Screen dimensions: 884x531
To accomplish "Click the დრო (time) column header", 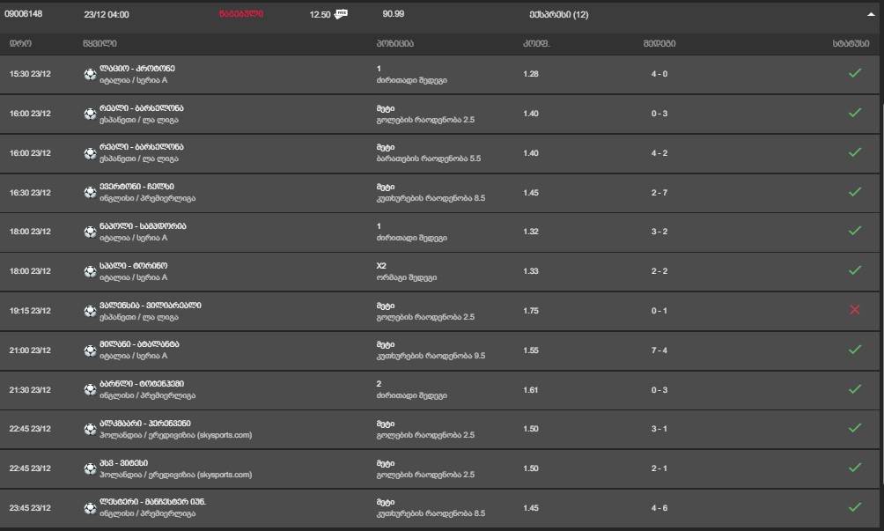I will point(20,43).
